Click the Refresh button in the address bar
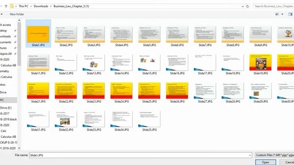 [x=248, y=6]
